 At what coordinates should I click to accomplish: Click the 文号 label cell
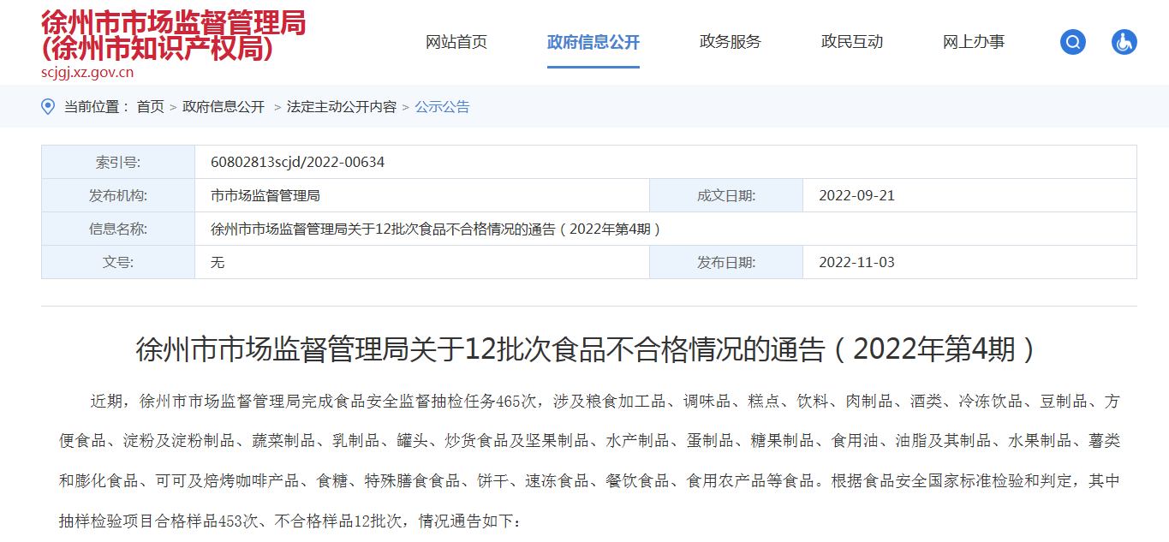click(x=118, y=262)
